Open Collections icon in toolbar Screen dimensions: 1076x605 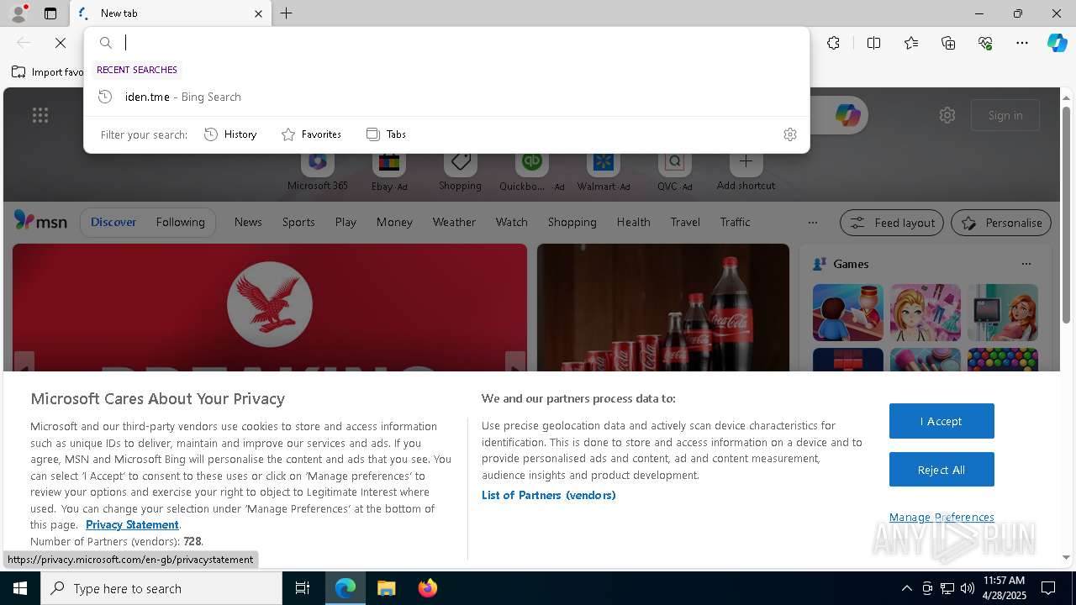point(948,43)
